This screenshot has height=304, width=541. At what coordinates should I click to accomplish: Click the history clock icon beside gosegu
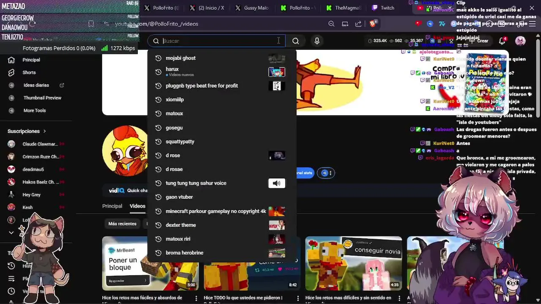pos(158,128)
